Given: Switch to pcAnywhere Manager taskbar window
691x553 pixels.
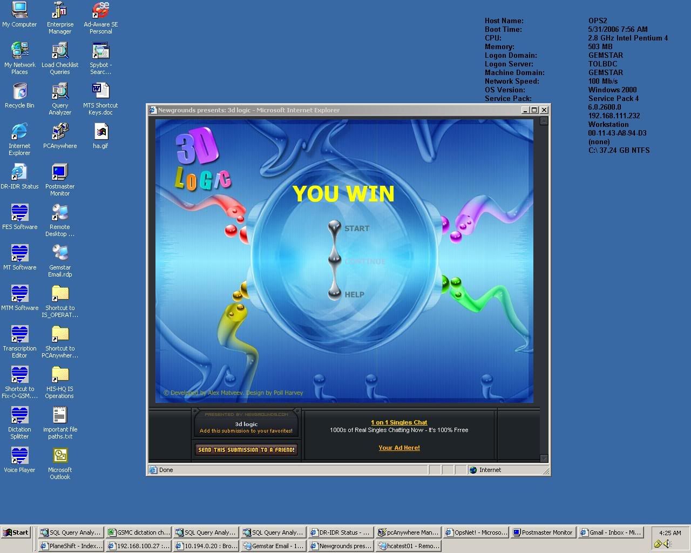Looking at the screenshot, I should tap(409, 532).
